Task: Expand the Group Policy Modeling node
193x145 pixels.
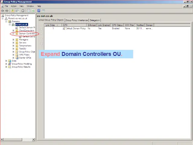Action: 6,64
